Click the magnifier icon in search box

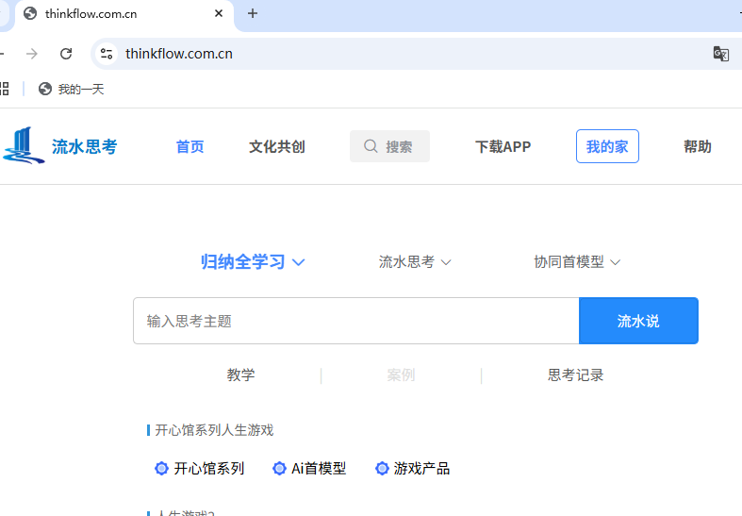371,146
